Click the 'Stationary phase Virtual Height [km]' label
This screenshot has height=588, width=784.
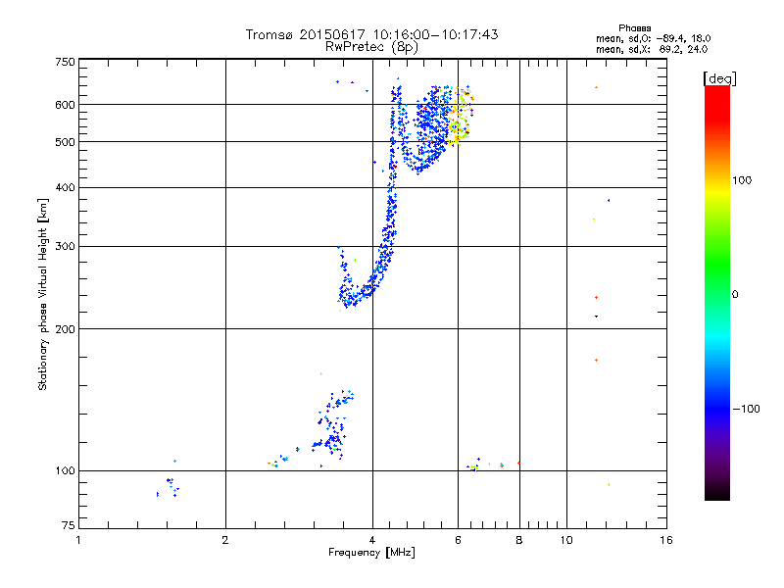coord(43,294)
